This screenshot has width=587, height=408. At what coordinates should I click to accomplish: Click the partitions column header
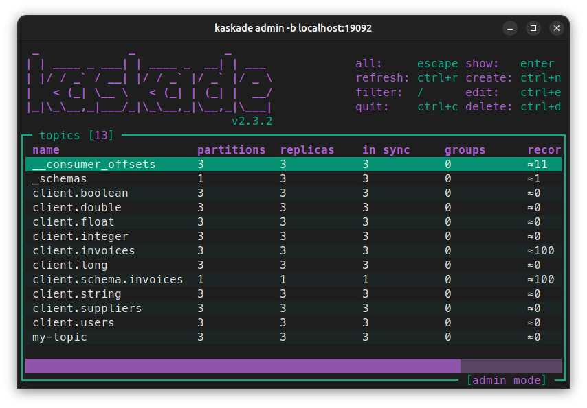(232, 150)
